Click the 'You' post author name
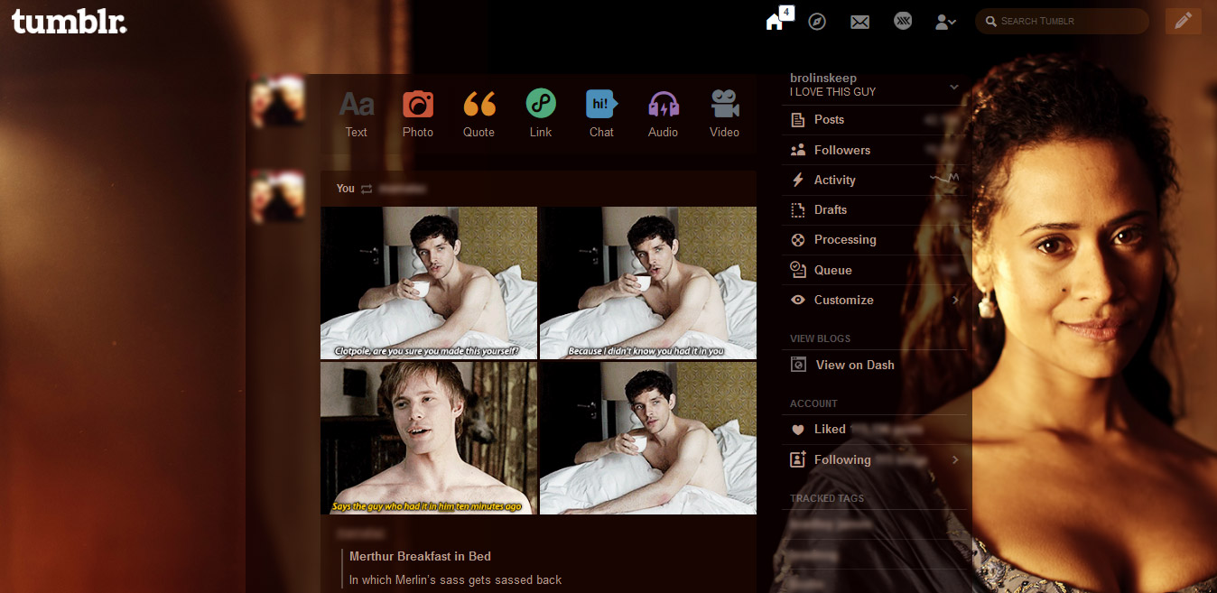Viewport: 1217px width, 593px height. coord(346,189)
